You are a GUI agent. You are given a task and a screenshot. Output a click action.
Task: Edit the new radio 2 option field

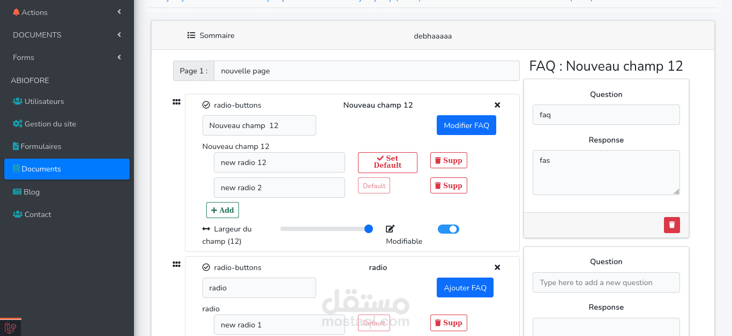(279, 188)
